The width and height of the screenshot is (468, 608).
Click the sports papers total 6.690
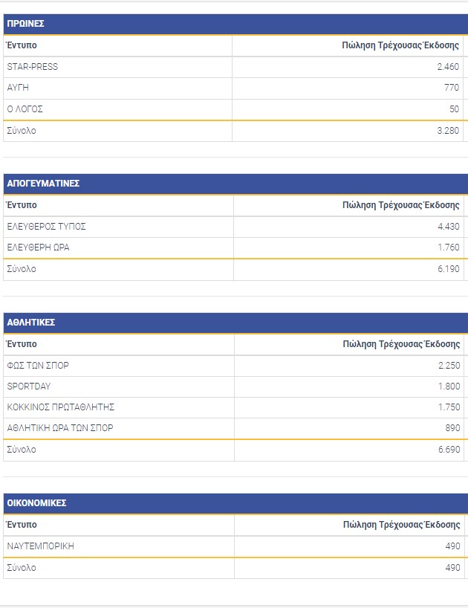(448, 450)
